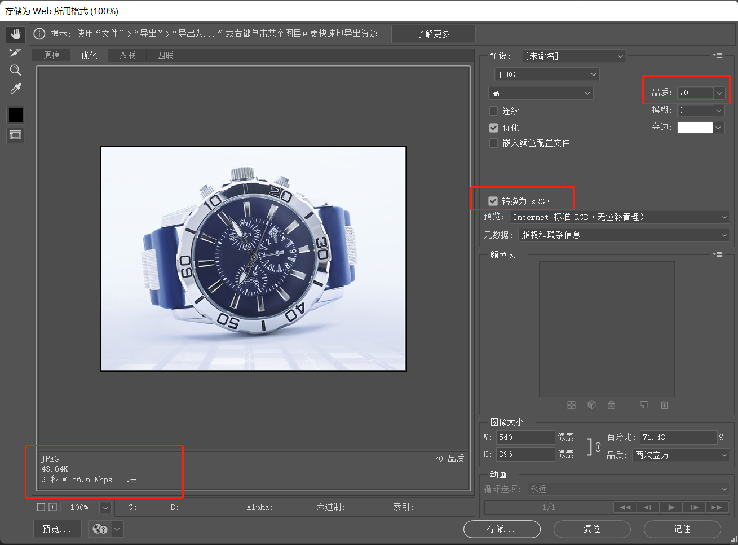Click the 百分比 field showing 71.43
Image resolution: width=738 pixels, height=545 pixels.
tap(678, 437)
